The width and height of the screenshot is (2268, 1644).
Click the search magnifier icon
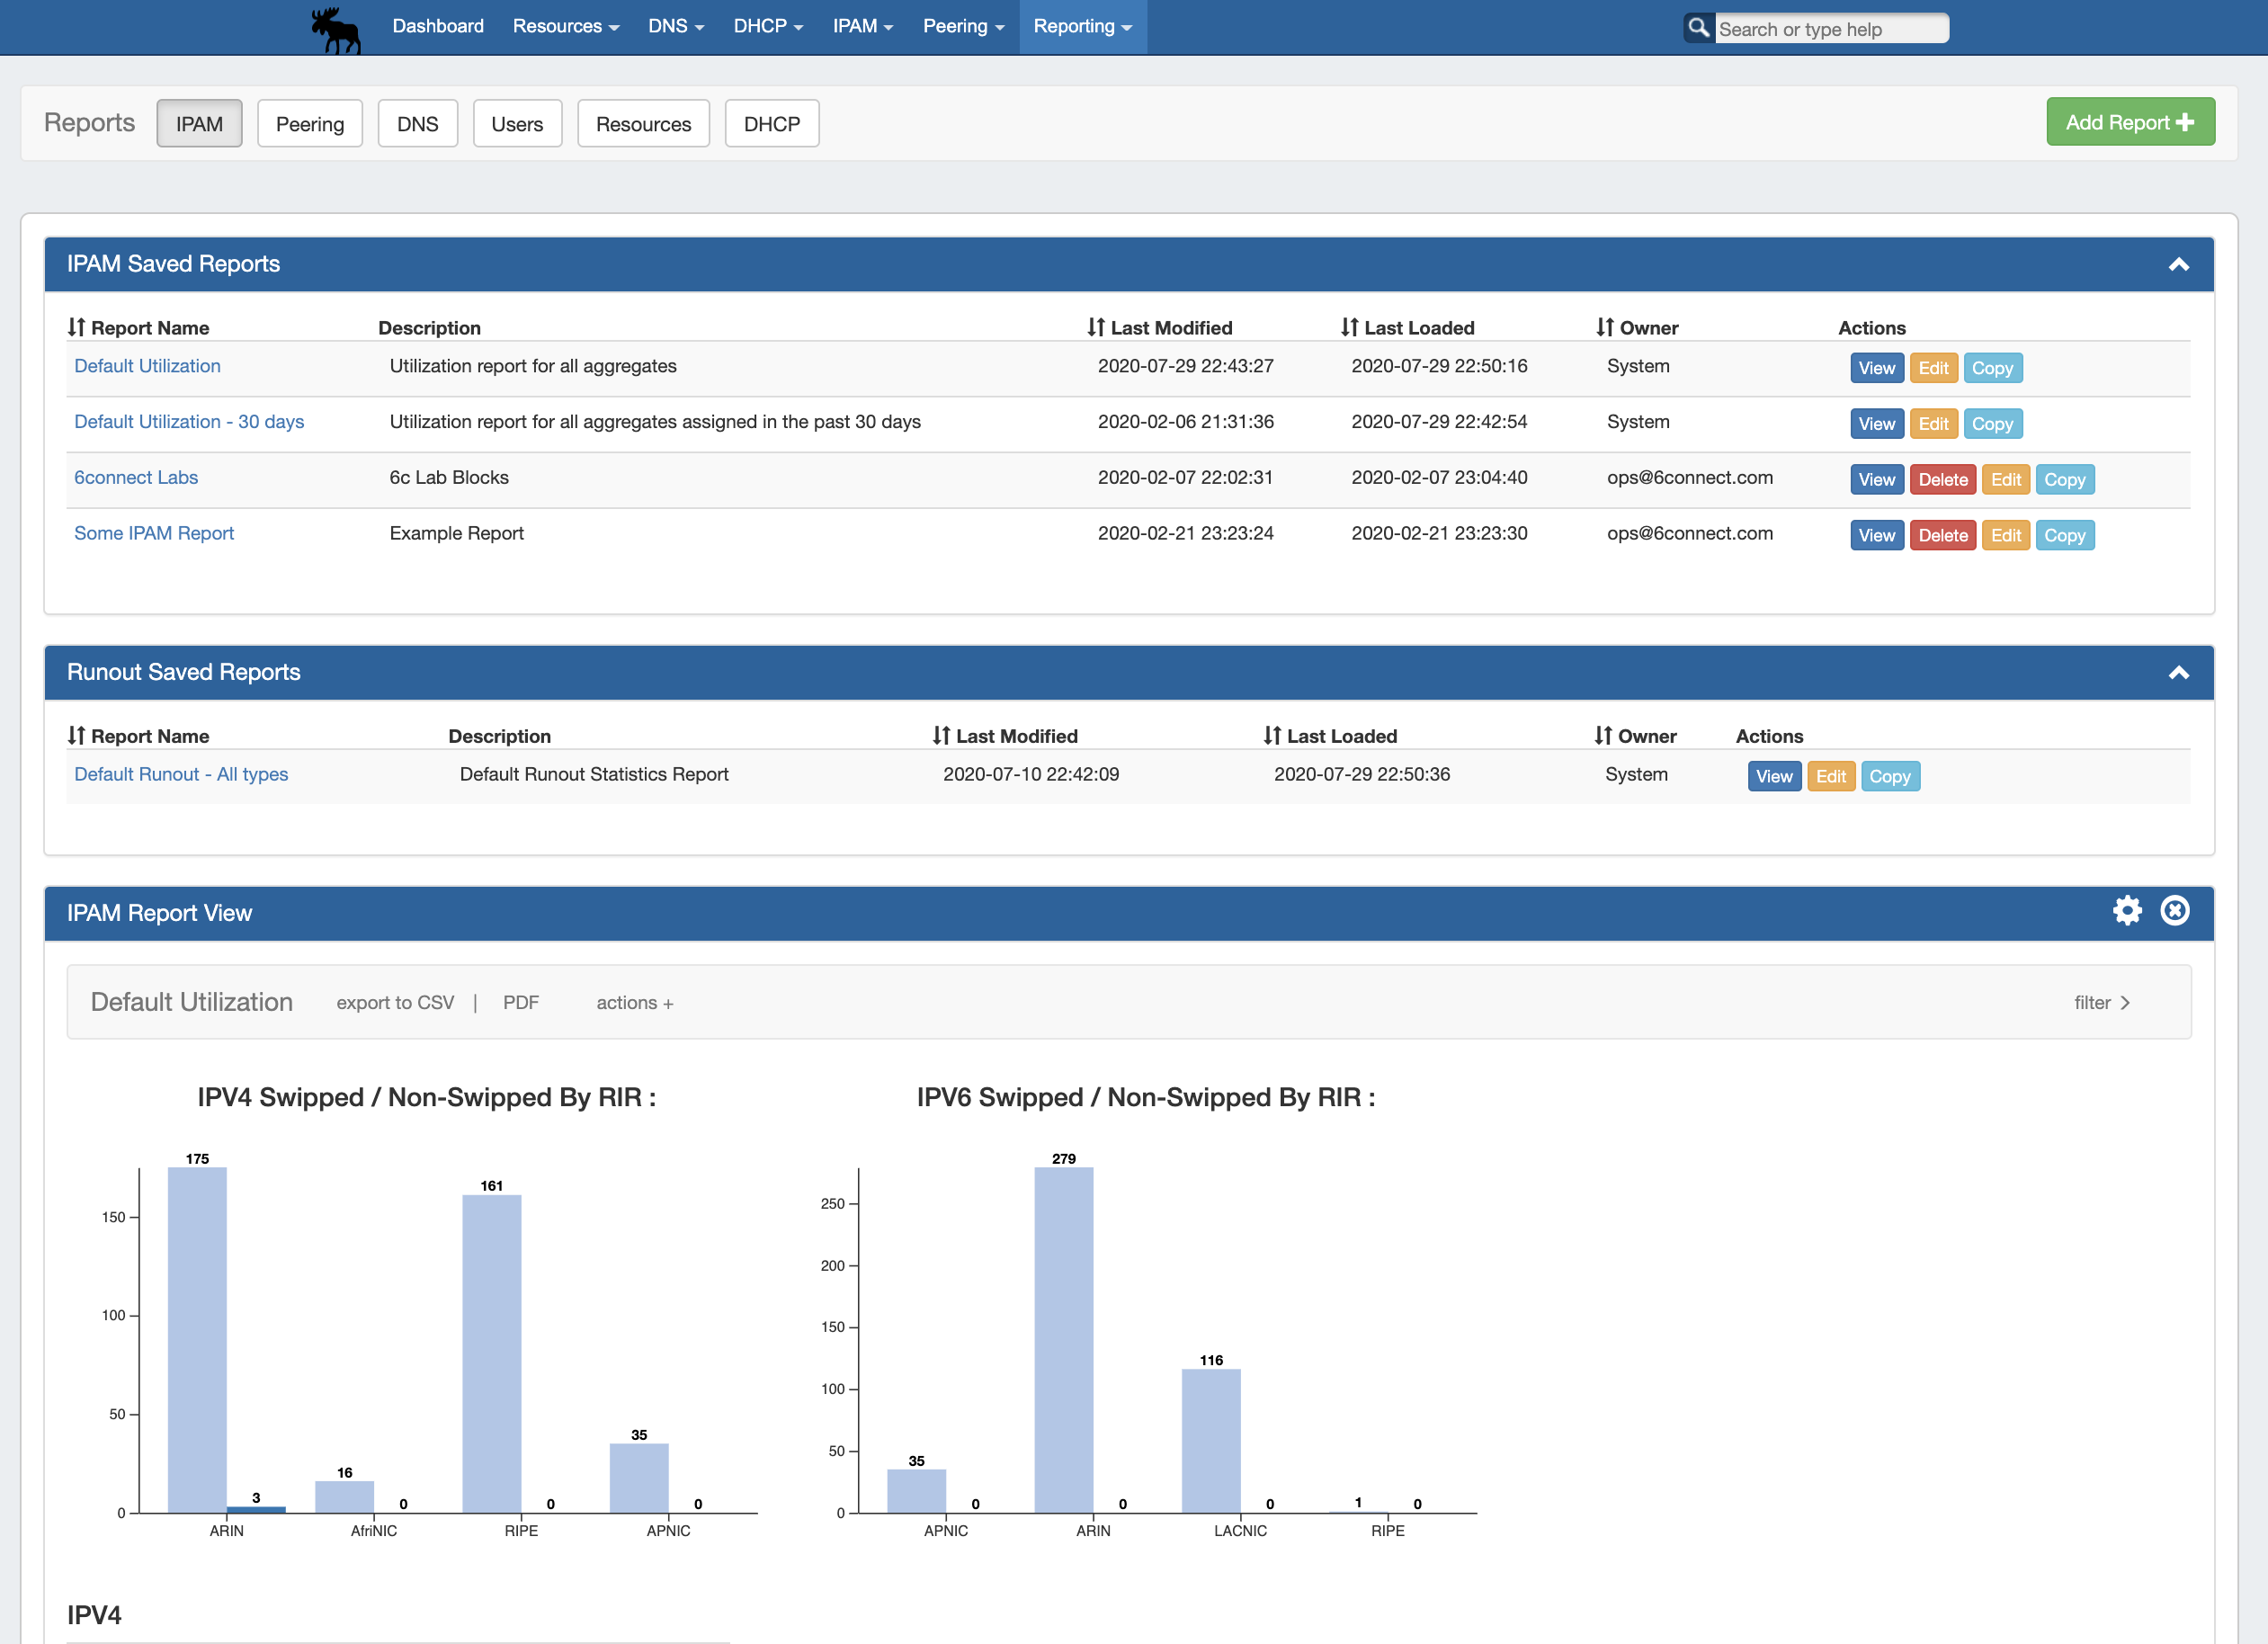pos(1697,28)
